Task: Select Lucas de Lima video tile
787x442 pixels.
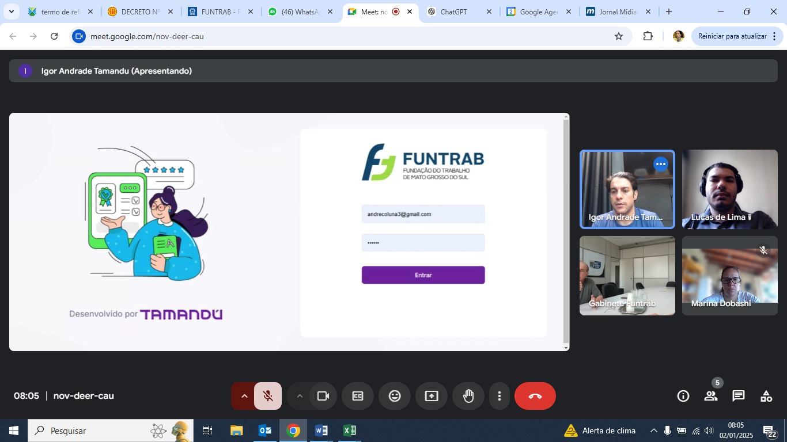Action: (x=730, y=189)
